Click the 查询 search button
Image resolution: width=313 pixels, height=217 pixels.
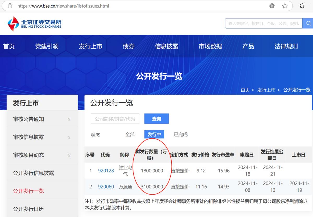coord(156,118)
